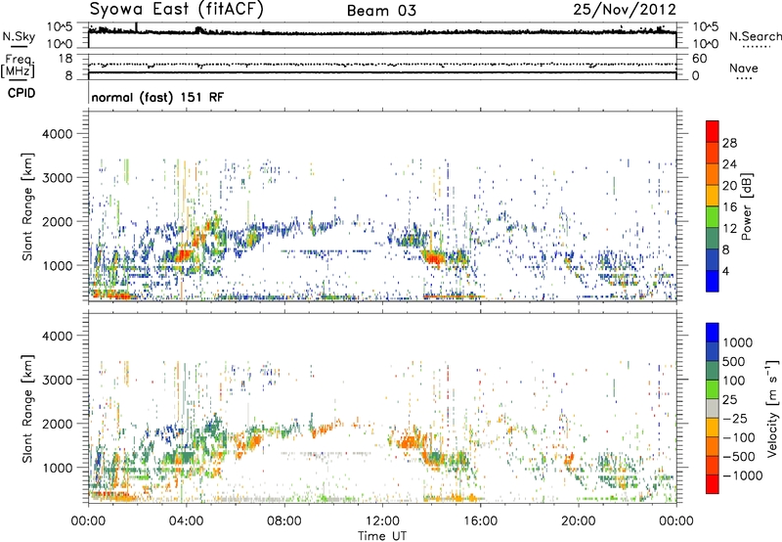
Task: Click the 'CPID' row label
Action: (22, 93)
